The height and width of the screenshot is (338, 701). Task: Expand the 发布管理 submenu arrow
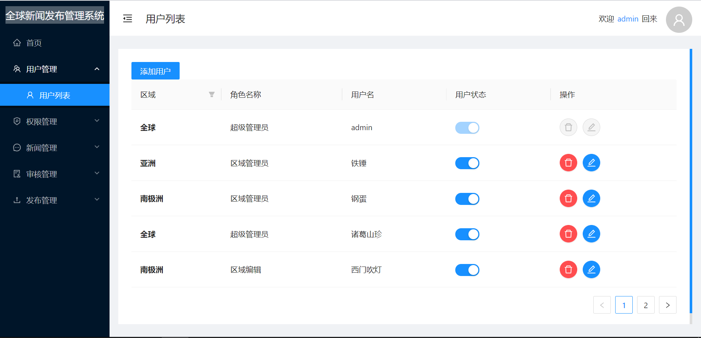tap(97, 199)
